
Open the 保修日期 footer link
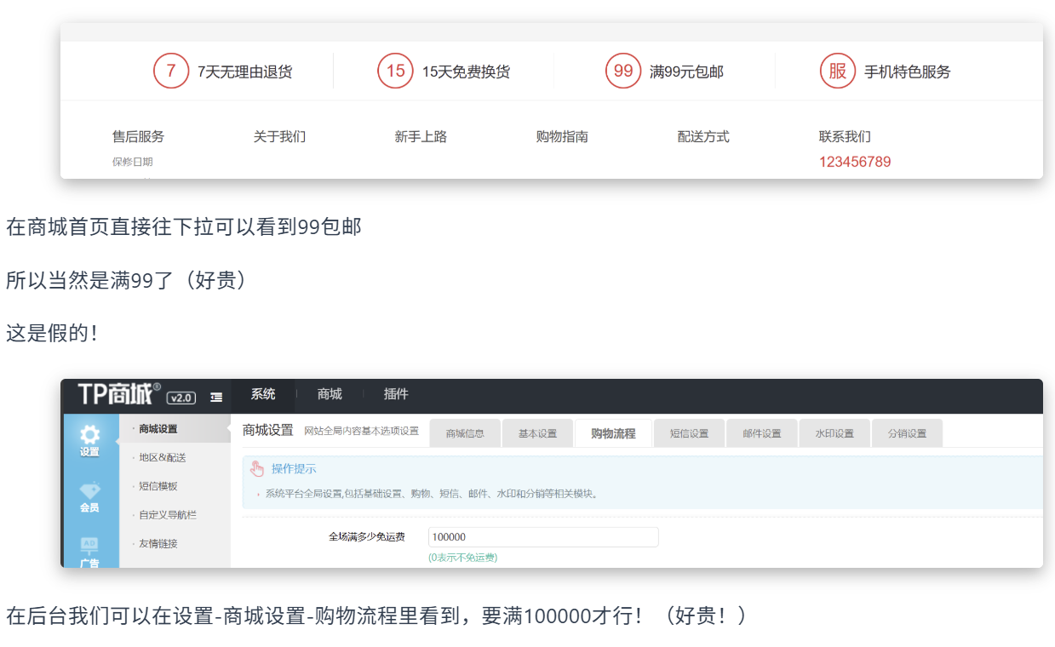133,162
